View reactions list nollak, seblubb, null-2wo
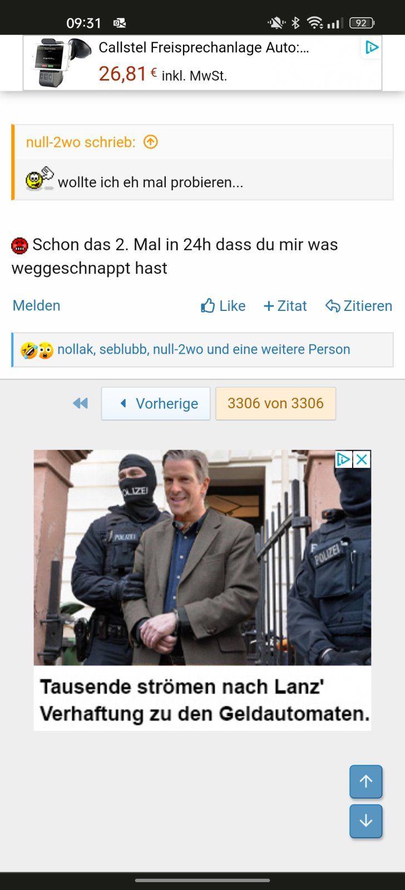Screen dimensions: 405x890 tap(204, 349)
